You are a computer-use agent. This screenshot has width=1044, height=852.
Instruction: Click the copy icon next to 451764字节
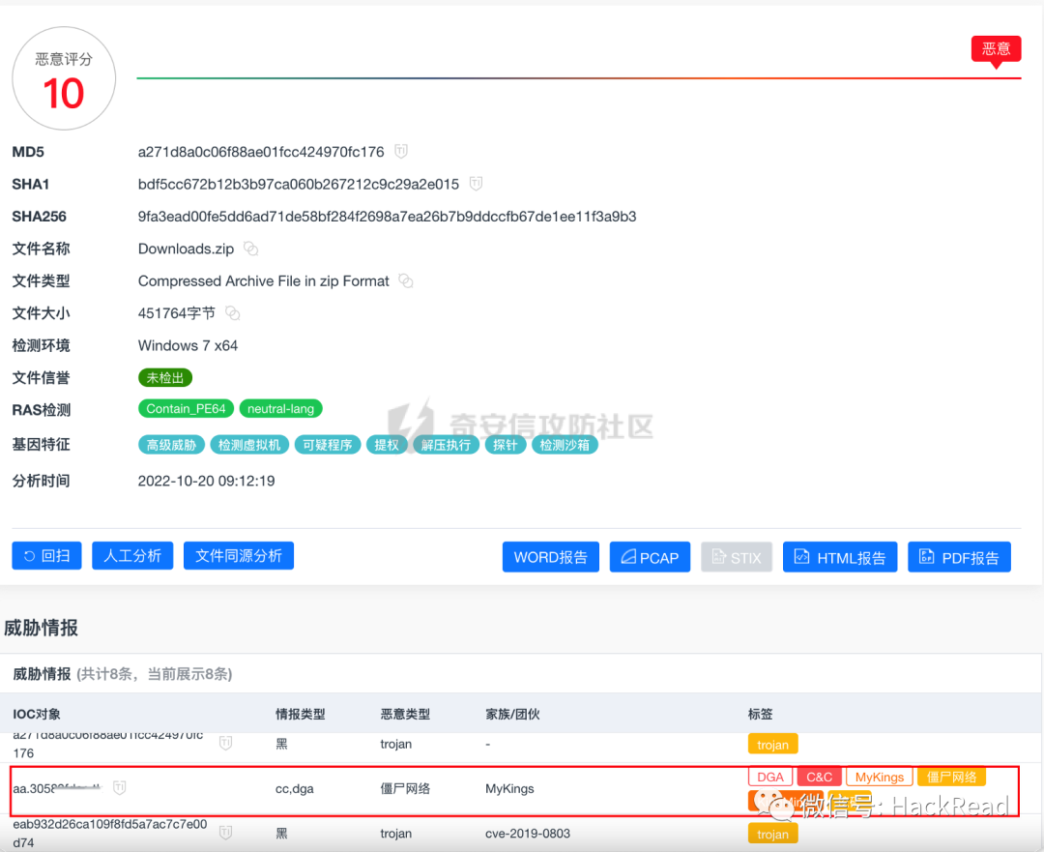point(232,312)
